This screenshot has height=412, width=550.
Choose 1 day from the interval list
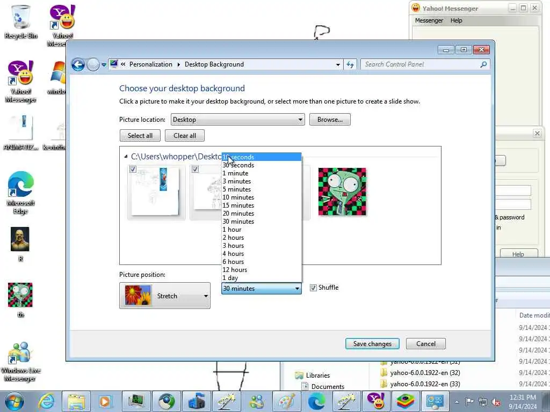[x=262, y=278]
